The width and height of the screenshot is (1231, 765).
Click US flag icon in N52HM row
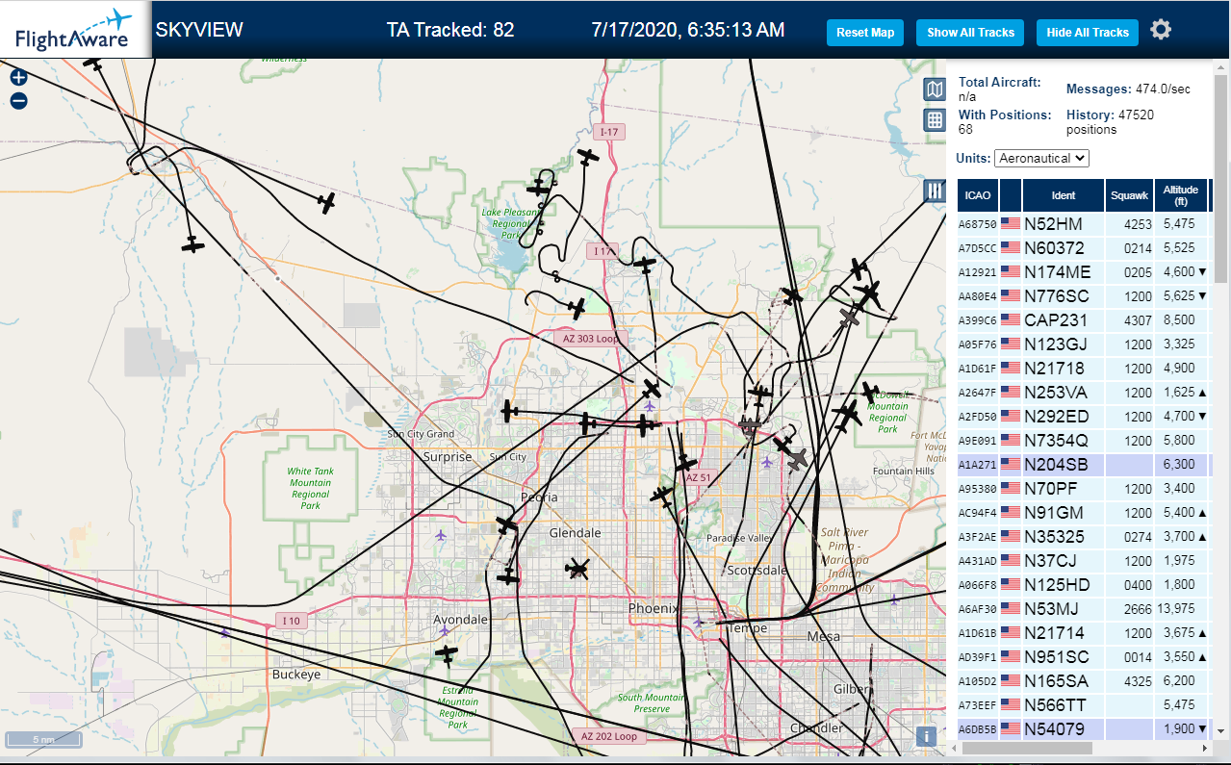pos(1011,223)
